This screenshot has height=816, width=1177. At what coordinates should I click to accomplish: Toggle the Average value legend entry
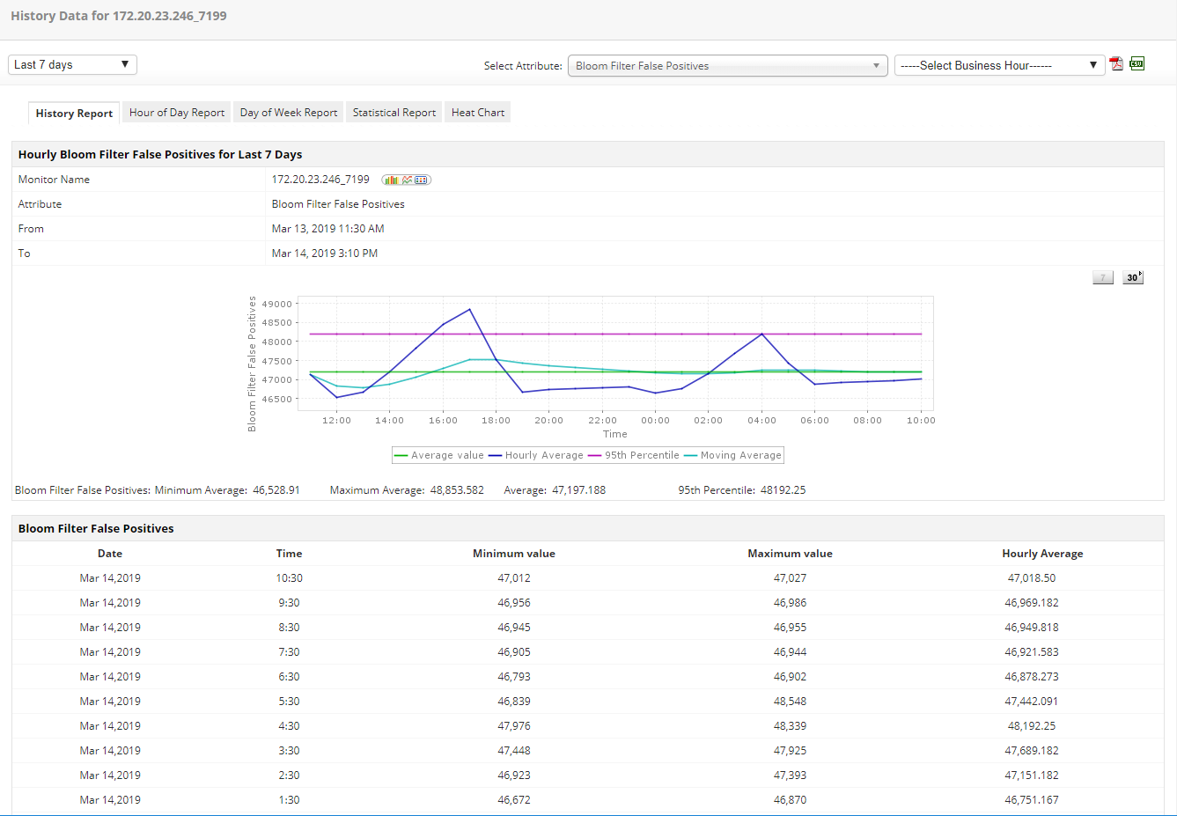439,455
